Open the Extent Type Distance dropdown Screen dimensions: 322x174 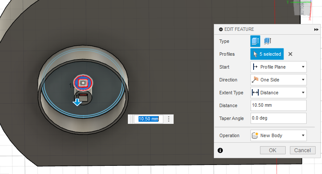(x=278, y=93)
